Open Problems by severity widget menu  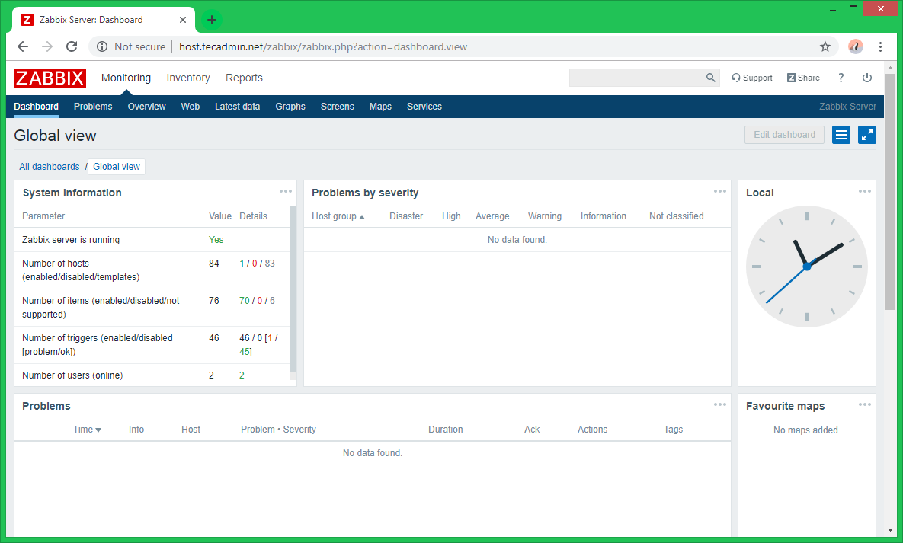point(720,191)
